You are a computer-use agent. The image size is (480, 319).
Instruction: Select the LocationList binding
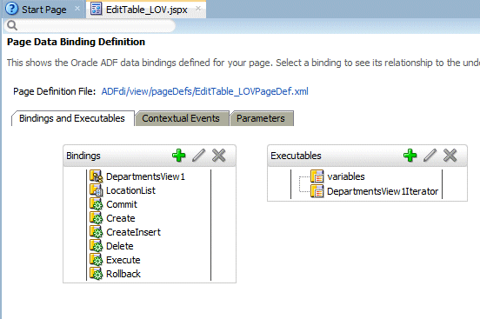(130, 190)
